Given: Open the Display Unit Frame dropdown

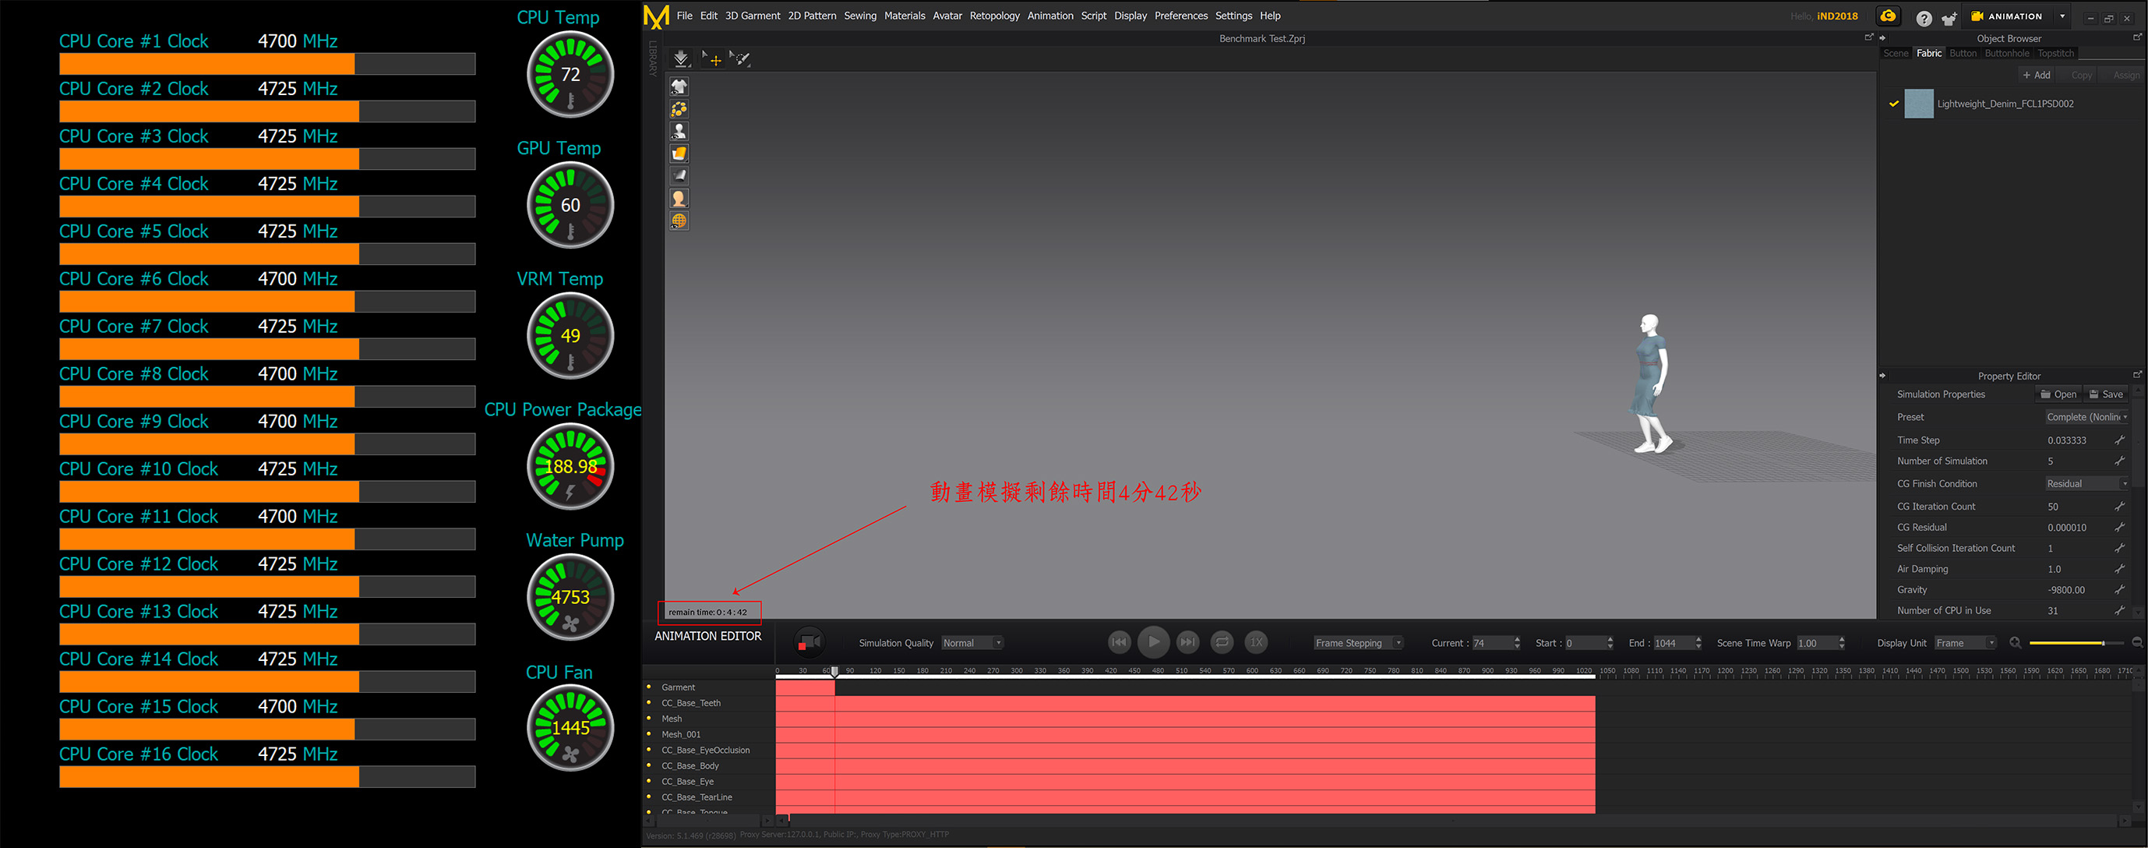Looking at the screenshot, I should coord(1965,643).
